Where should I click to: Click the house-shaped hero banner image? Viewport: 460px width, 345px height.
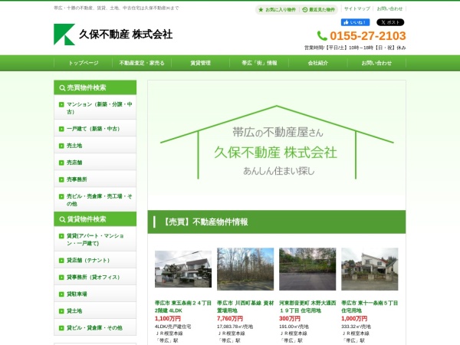coord(277,145)
